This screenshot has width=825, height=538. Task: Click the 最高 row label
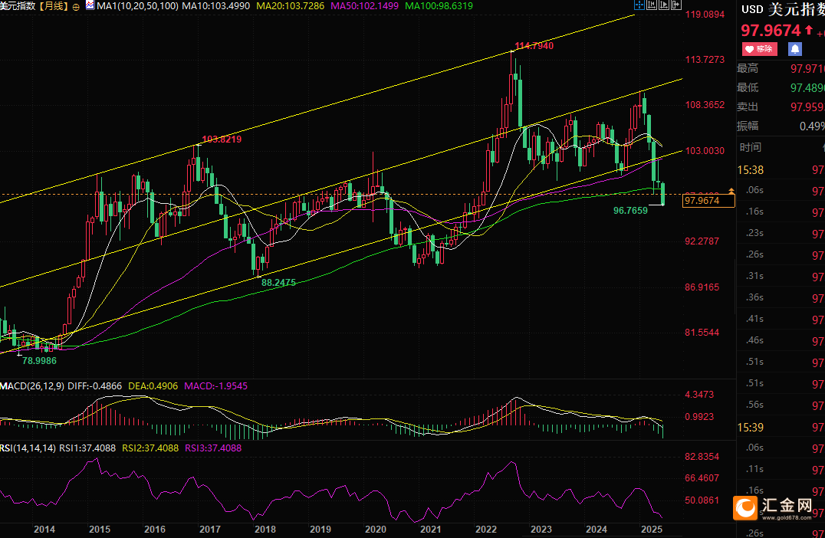coord(748,68)
